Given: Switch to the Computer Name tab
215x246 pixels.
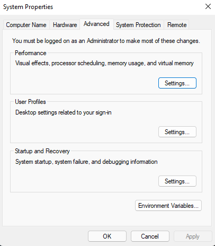Looking at the screenshot, I should tap(26, 25).
